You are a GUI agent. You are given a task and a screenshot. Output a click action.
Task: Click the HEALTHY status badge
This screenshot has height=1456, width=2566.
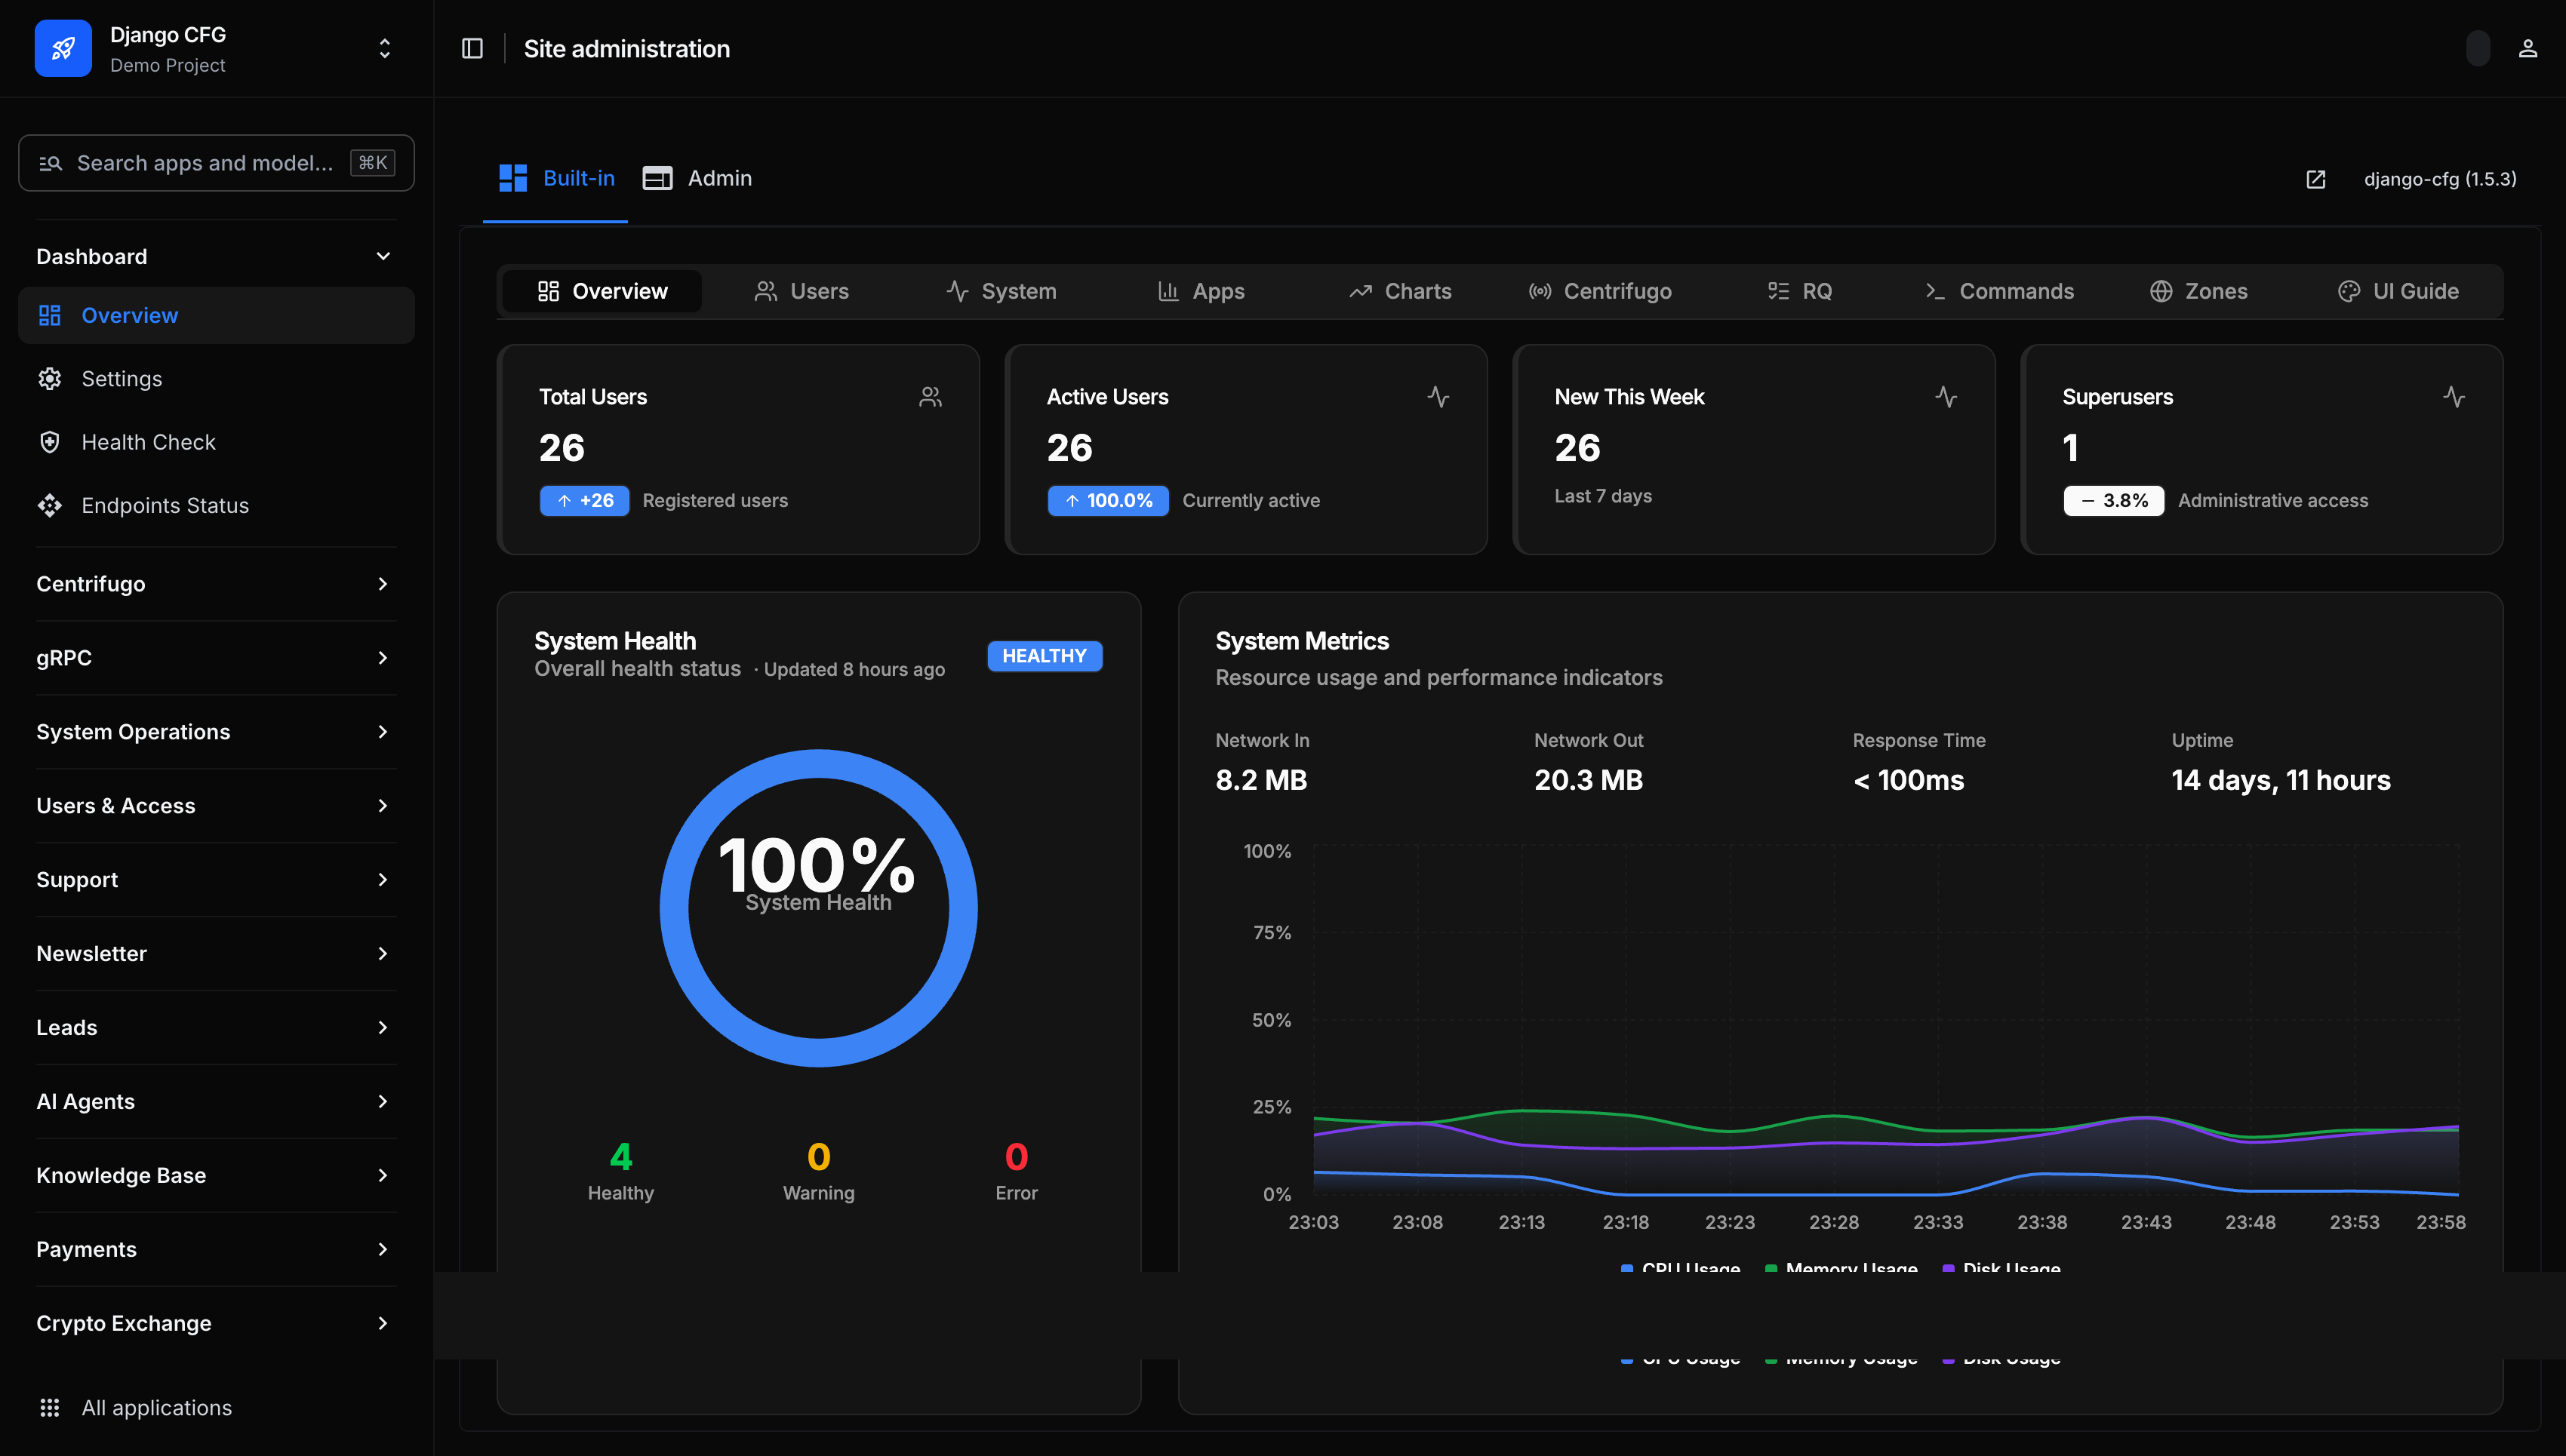(x=1044, y=656)
